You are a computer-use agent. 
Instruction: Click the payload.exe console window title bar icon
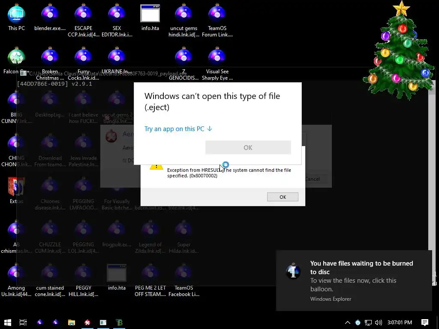[24, 73]
